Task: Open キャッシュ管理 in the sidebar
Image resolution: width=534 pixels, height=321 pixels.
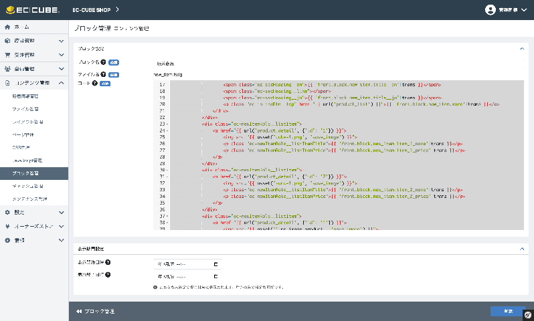Action: (x=27, y=186)
